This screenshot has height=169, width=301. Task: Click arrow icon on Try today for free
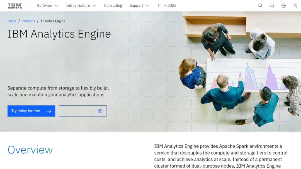click(x=49, y=111)
